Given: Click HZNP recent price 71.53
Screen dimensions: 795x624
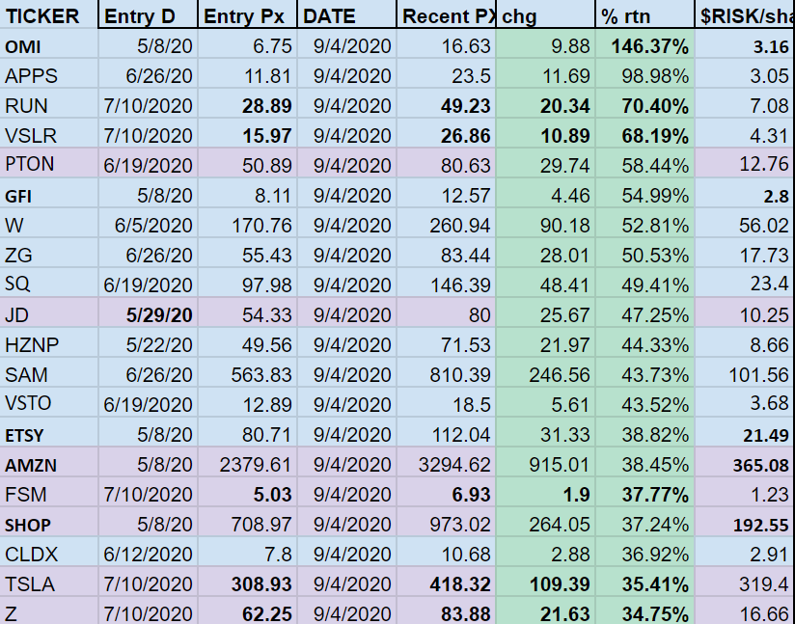Looking at the screenshot, I should pos(446,342).
